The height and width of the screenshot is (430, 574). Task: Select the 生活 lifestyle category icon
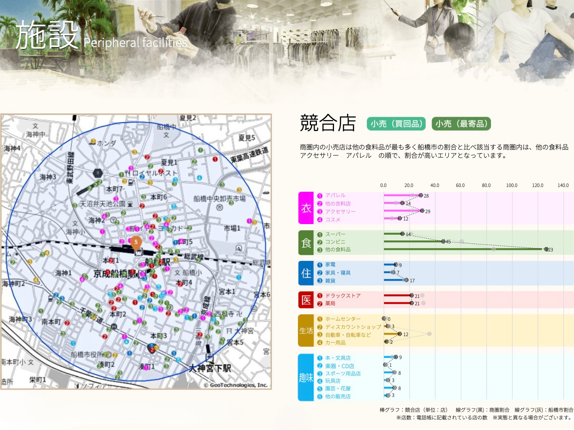pos(306,330)
